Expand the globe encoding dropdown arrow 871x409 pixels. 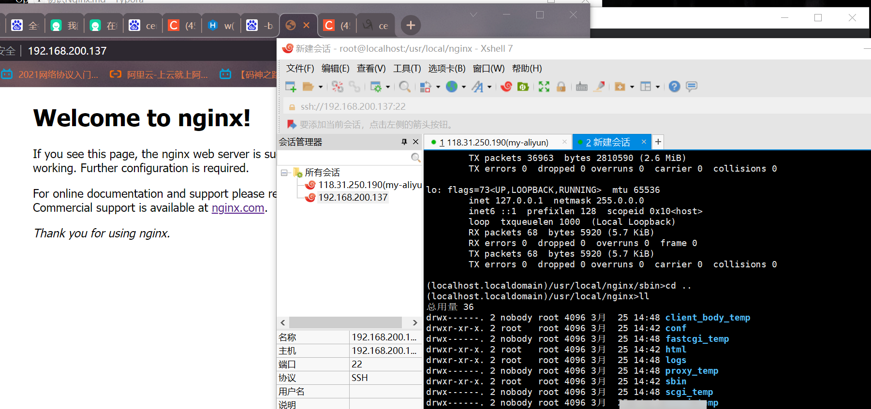464,87
